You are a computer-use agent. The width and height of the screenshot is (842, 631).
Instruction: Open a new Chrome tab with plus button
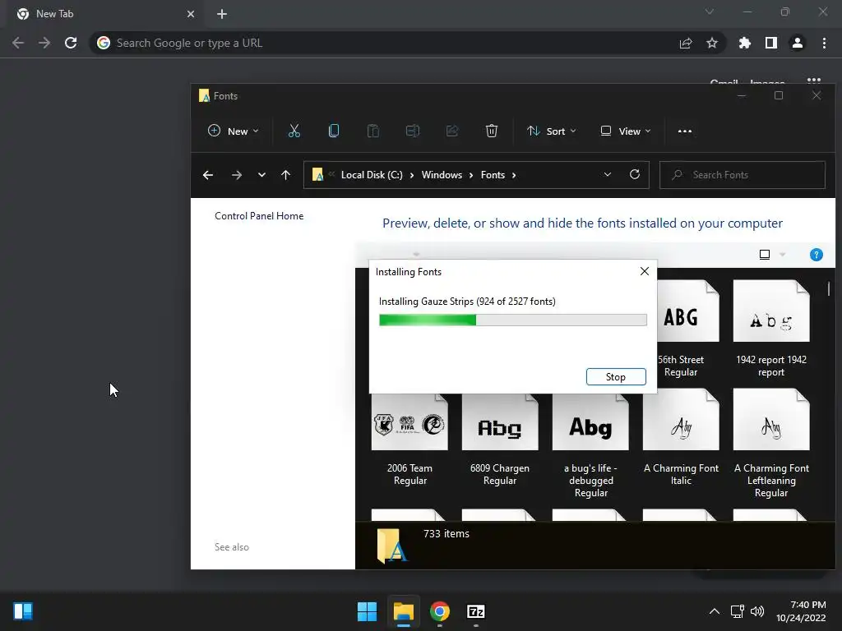[222, 14]
